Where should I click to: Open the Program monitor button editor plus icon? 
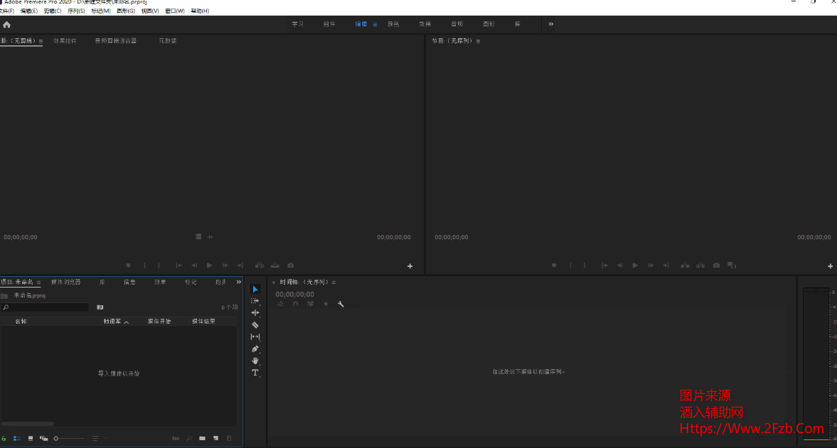(x=830, y=266)
